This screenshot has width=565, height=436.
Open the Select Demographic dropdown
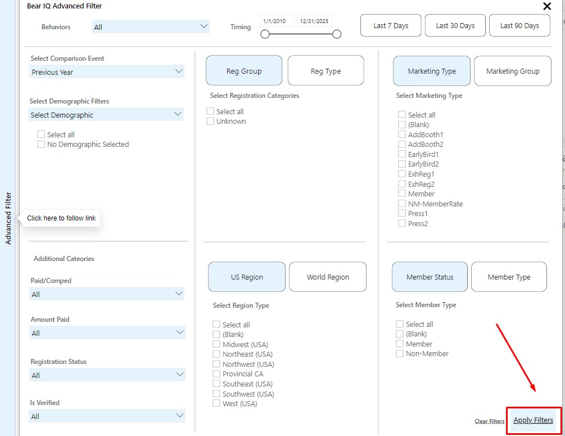(x=106, y=115)
